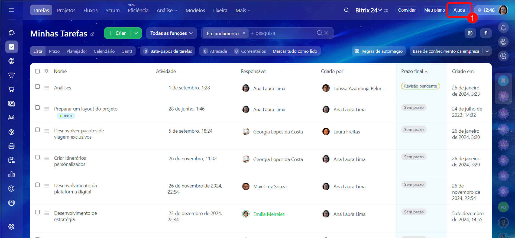Open the shopping cart sidebar icon
This screenshot has width=515, height=238.
11,89
